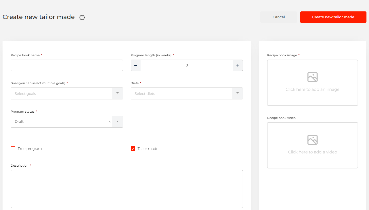The height and width of the screenshot is (210, 369).
Task: Click the minus icon to decrease program length
Action: click(x=135, y=65)
